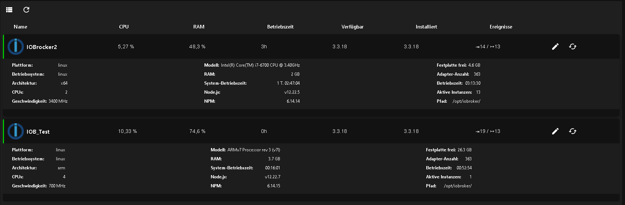The height and width of the screenshot is (205, 625).
Task: Collapse the IOB_Test host details by its name
Action: [x=38, y=132]
